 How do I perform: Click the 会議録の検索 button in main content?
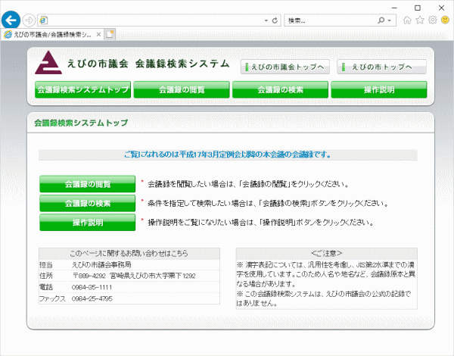tap(88, 203)
